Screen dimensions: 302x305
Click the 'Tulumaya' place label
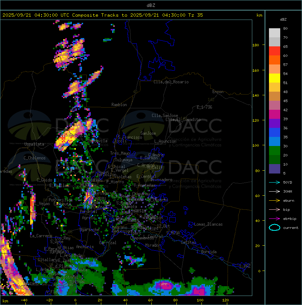point(124,160)
